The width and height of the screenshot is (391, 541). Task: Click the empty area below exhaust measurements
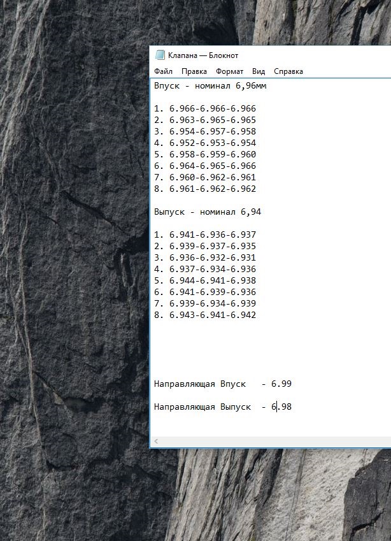pos(271,349)
